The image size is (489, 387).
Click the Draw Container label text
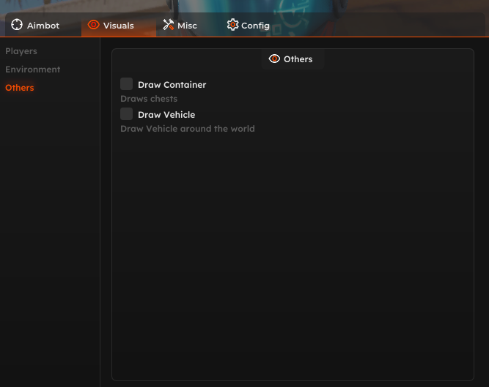(172, 85)
